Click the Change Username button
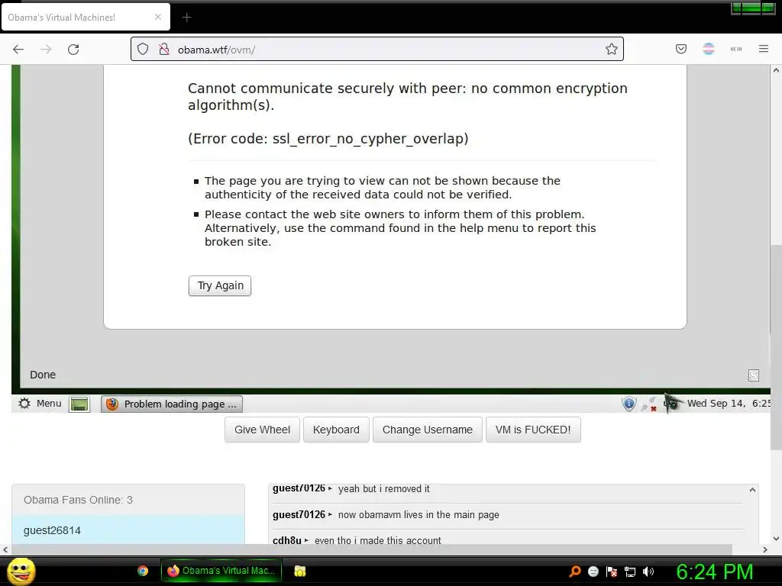 point(428,430)
